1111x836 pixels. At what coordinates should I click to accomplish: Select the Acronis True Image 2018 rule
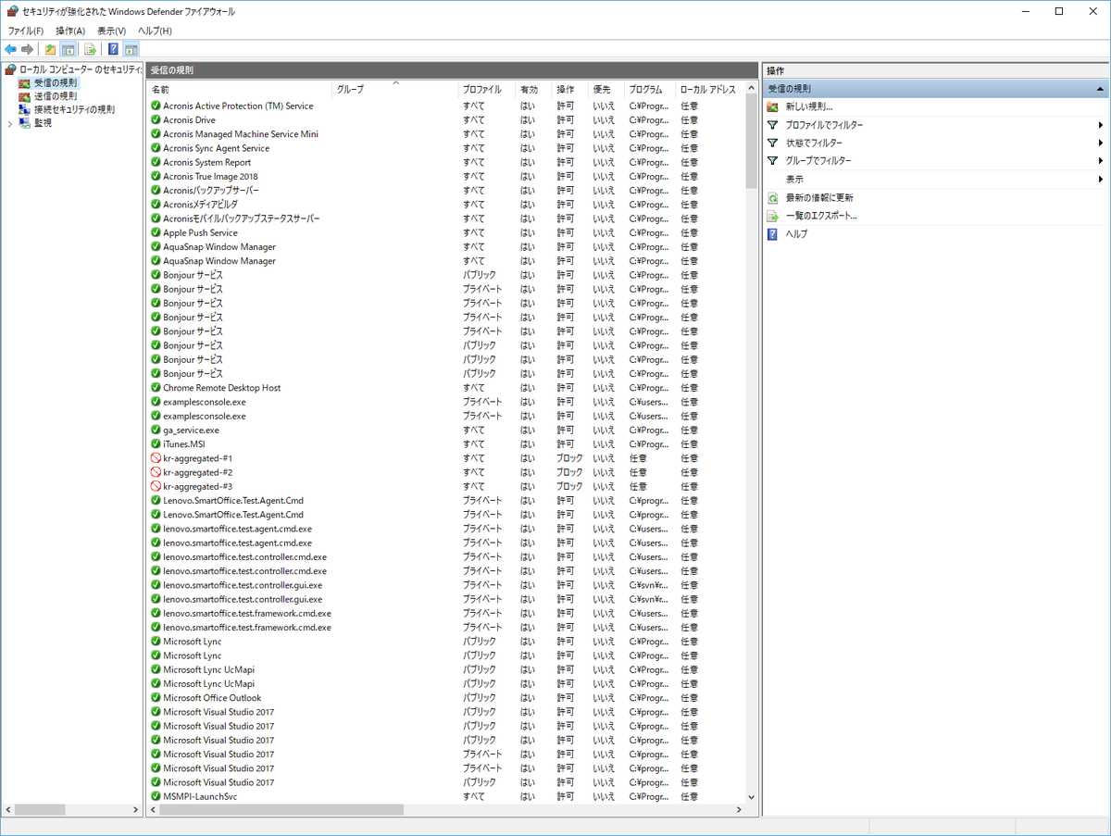pos(210,176)
